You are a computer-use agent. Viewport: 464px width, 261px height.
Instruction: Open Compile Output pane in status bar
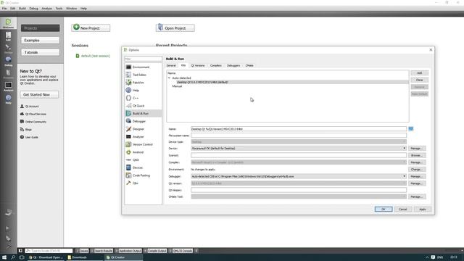click(x=155, y=251)
